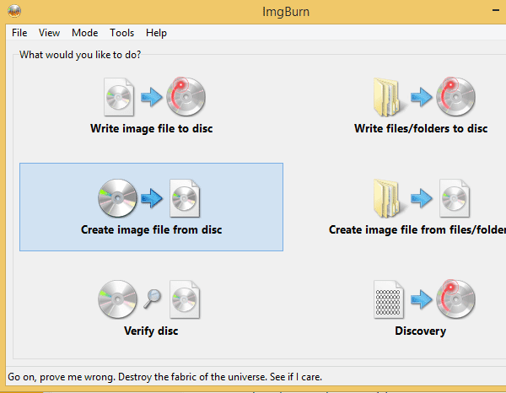Image resolution: width=506 pixels, height=393 pixels.
Task: Click magnifying glass icon in Verify disc
Action: click(152, 299)
